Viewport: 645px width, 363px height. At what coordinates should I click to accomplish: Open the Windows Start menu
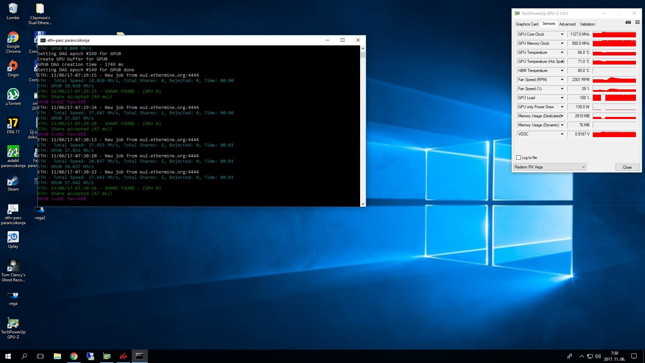(x=8, y=356)
